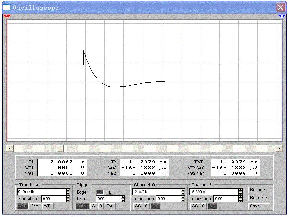The height and width of the screenshot is (217, 289).
Task: Decrease trigger Level with down arrow
Action: [123, 200]
